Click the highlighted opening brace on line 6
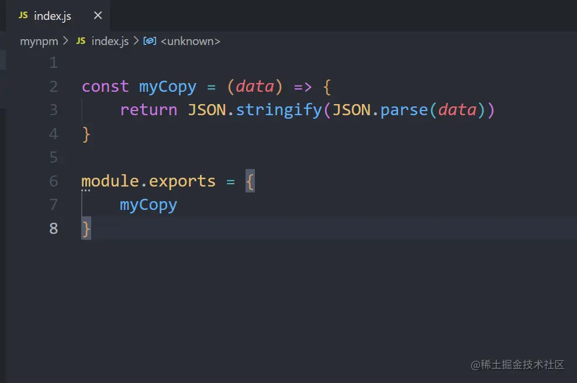The image size is (577, 383). [x=250, y=181]
